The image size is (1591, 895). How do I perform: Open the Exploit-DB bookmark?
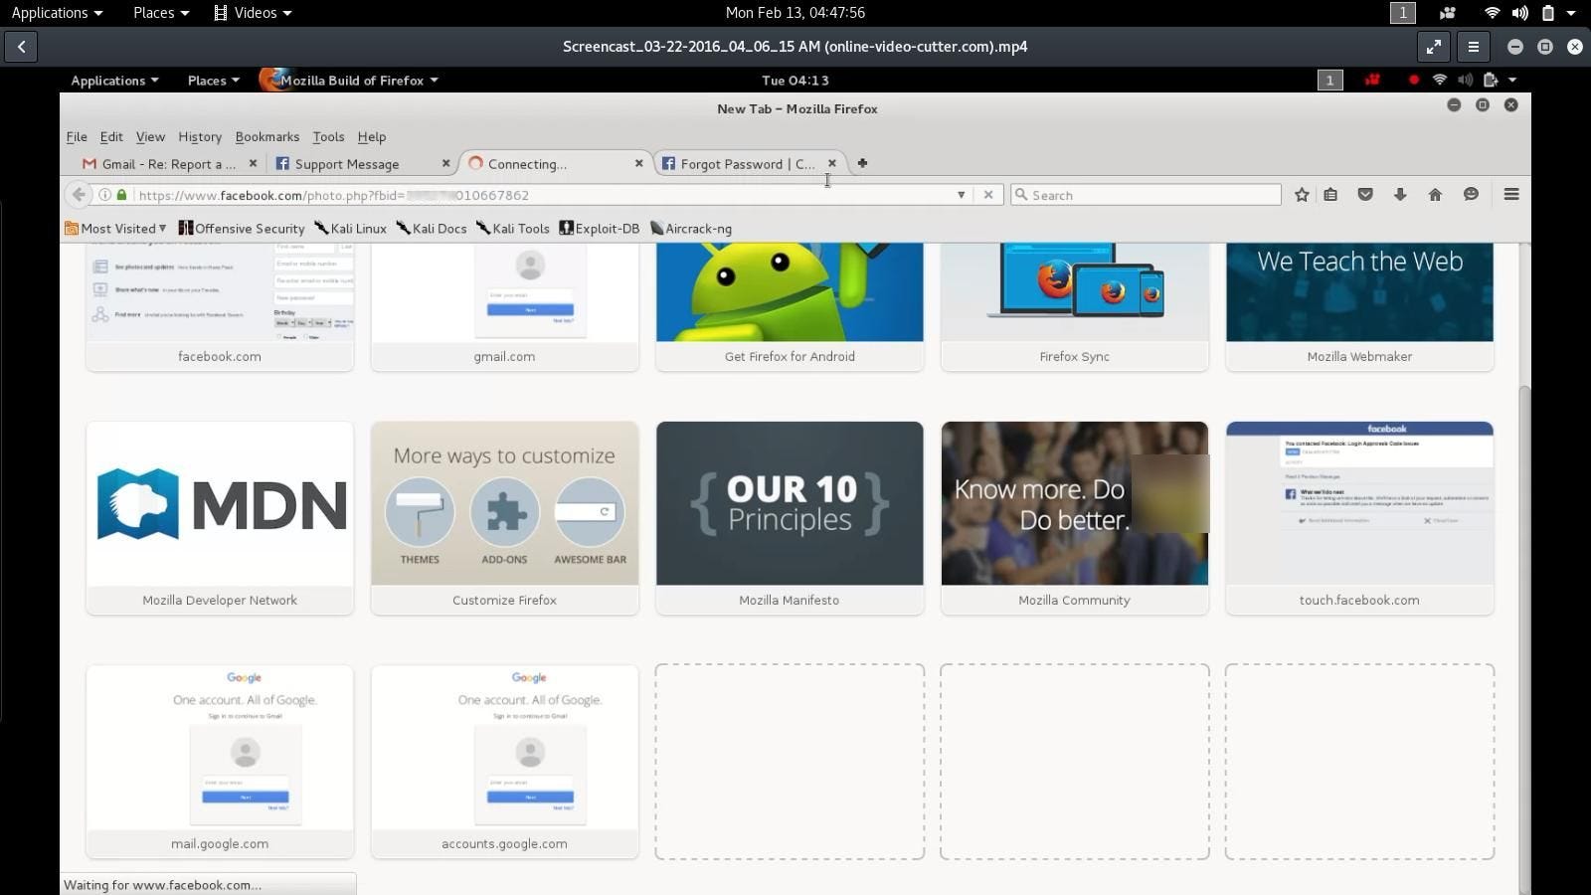point(600,229)
